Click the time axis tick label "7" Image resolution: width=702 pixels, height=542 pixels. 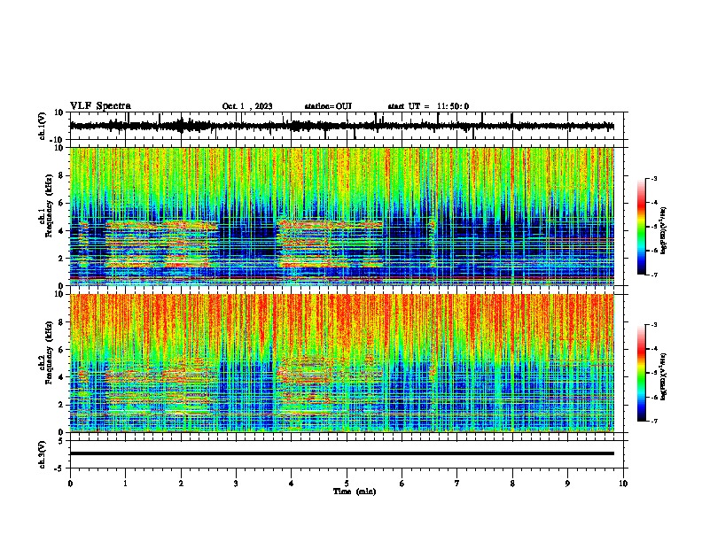point(457,484)
